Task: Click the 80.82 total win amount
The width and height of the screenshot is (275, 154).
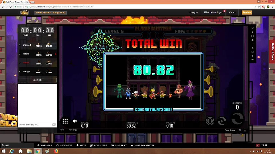Action: (154, 70)
